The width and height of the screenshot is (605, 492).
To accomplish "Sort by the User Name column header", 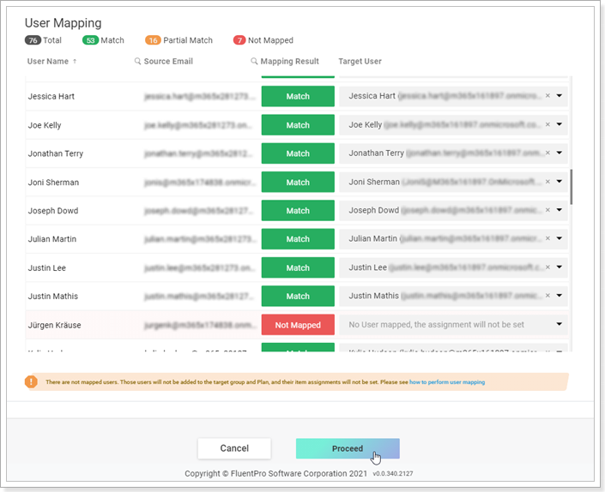I will click(x=47, y=61).
